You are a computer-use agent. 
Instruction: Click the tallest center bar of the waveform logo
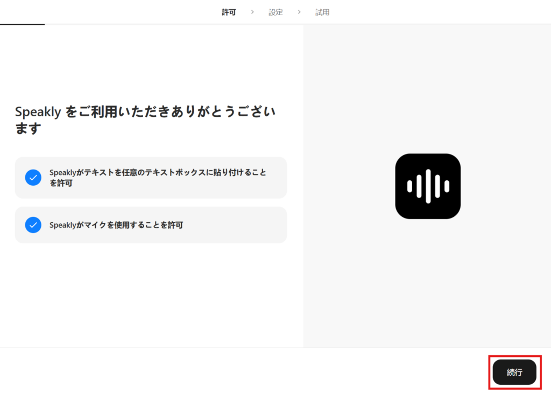coord(428,186)
